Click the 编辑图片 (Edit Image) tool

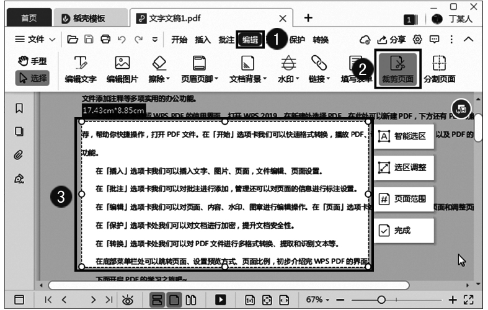[122, 68]
